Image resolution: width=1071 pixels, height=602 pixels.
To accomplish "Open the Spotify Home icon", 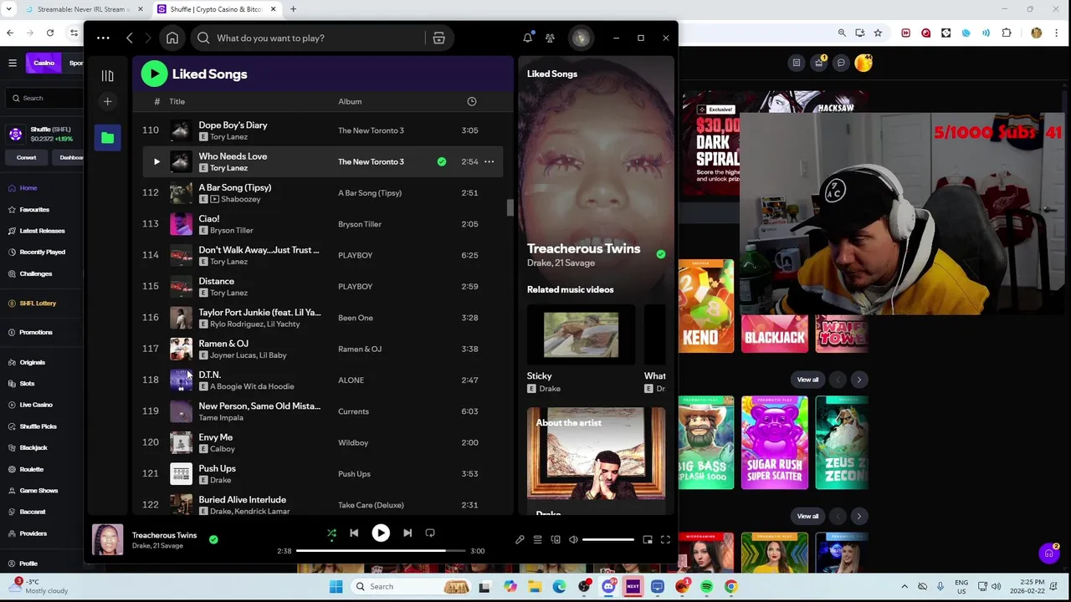I will coord(172,38).
